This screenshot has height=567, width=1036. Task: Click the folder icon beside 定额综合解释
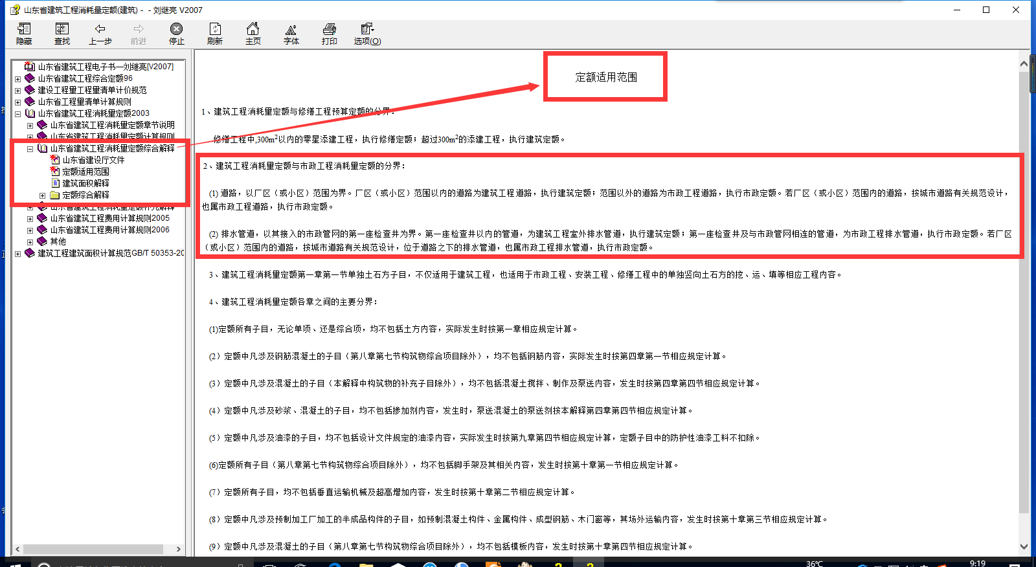(x=55, y=195)
